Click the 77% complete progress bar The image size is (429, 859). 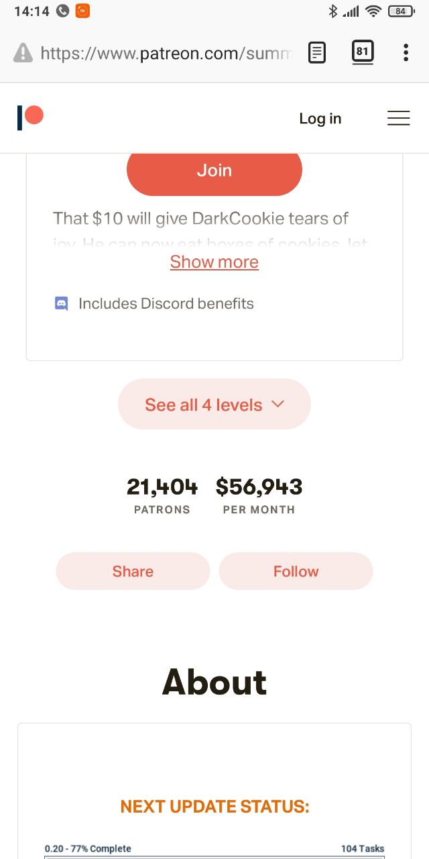tap(214, 855)
